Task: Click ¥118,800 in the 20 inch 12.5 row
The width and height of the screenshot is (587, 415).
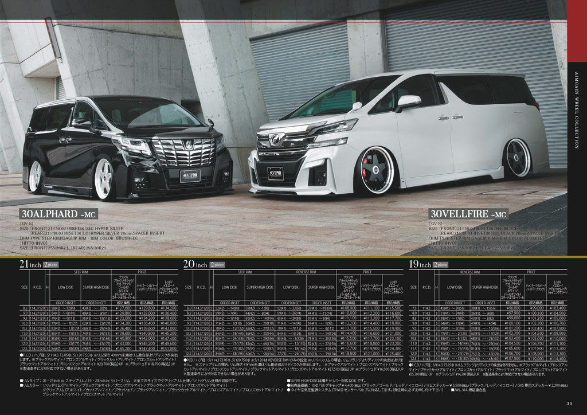Action: [348, 353]
